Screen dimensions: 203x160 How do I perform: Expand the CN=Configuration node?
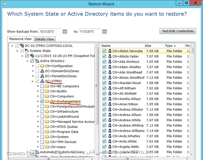click(x=33, y=66)
